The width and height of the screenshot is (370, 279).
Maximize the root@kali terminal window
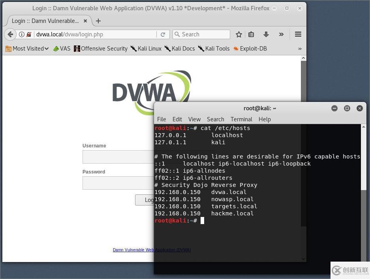(x=347, y=108)
